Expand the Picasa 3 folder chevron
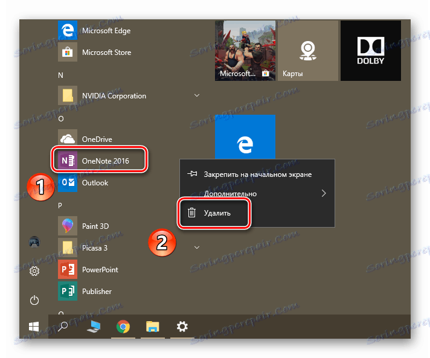The image size is (430, 358). (197, 248)
